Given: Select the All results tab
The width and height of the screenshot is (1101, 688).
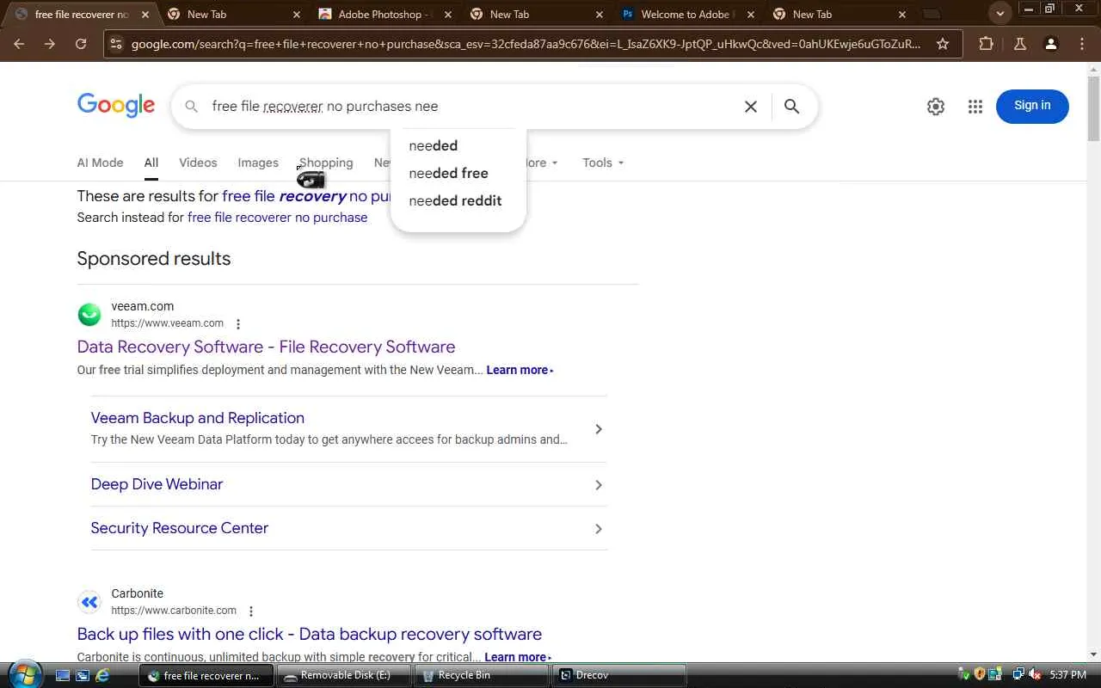Looking at the screenshot, I should pyautogui.click(x=151, y=163).
